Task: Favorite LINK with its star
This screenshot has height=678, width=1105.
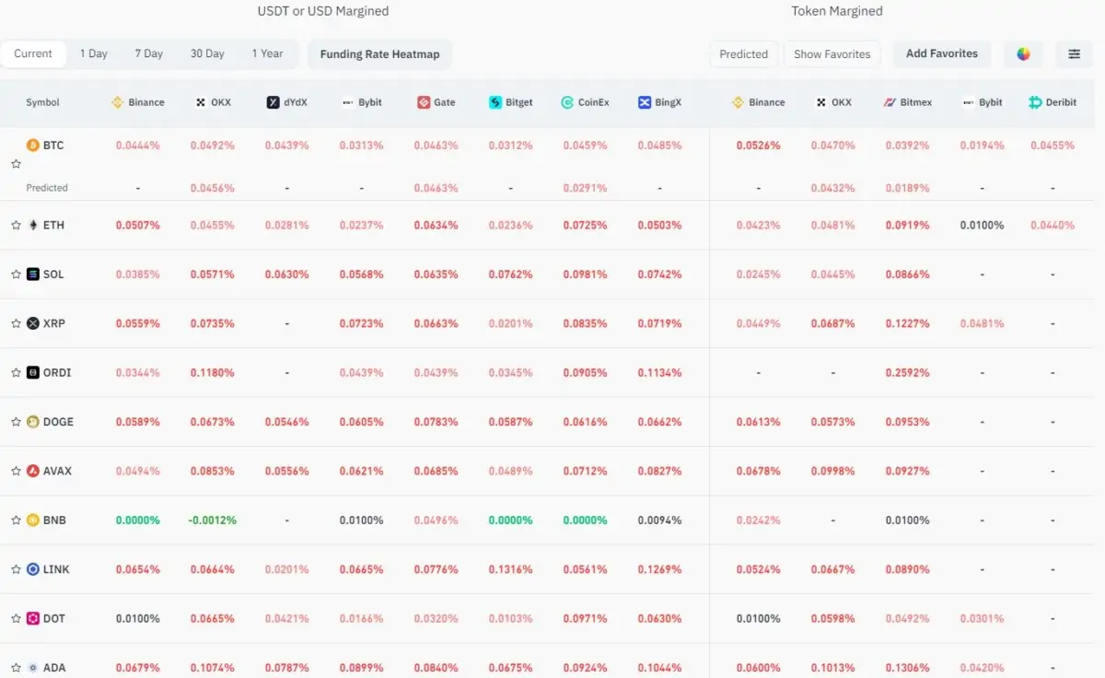Action: pos(16,569)
